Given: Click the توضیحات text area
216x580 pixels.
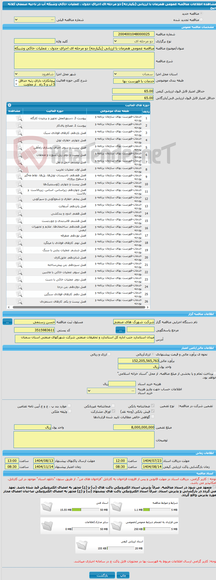Looking at the screenshot, I should click(x=84, y=440).
